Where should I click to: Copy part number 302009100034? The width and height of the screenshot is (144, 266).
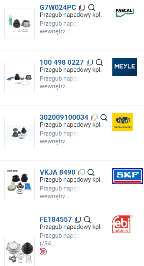(x=94, y=117)
